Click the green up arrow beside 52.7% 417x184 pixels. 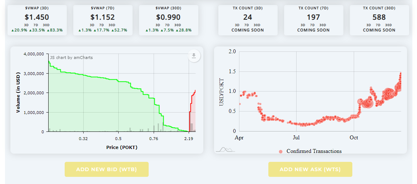point(111,30)
